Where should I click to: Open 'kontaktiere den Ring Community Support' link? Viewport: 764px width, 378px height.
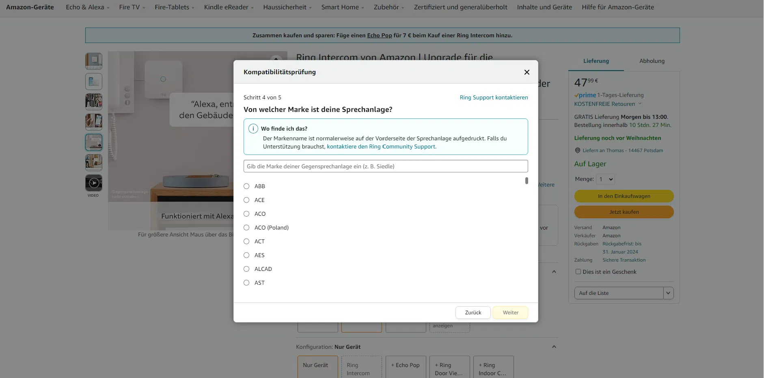click(x=382, y=147)
